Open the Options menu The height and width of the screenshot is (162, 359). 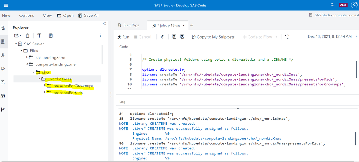27,15
